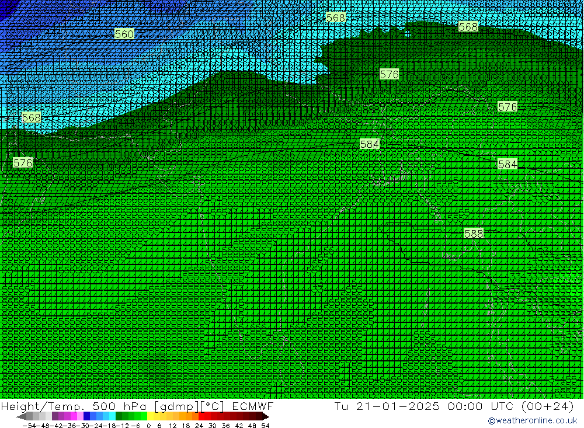Screen dimensions: 584x428
Task: Open the weatheronline.co.uk link
Action: [533, 420]
